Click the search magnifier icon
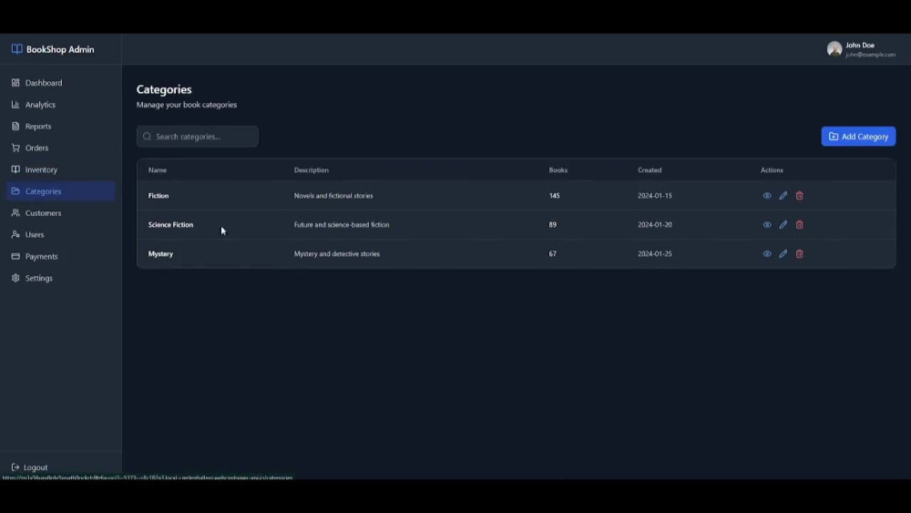Image resolution: width=911 pixels, height=513 pixels. [x=147, y=137]
